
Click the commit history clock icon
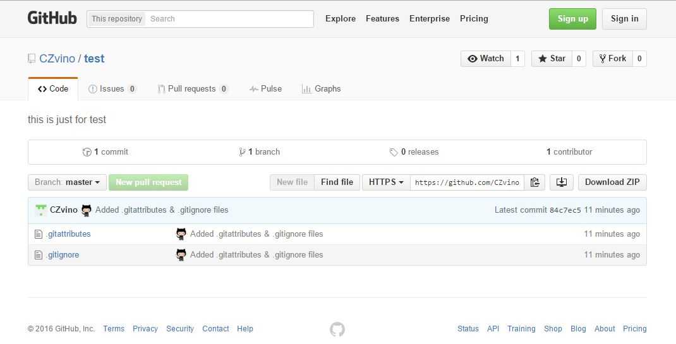click(x=87, y=152)
